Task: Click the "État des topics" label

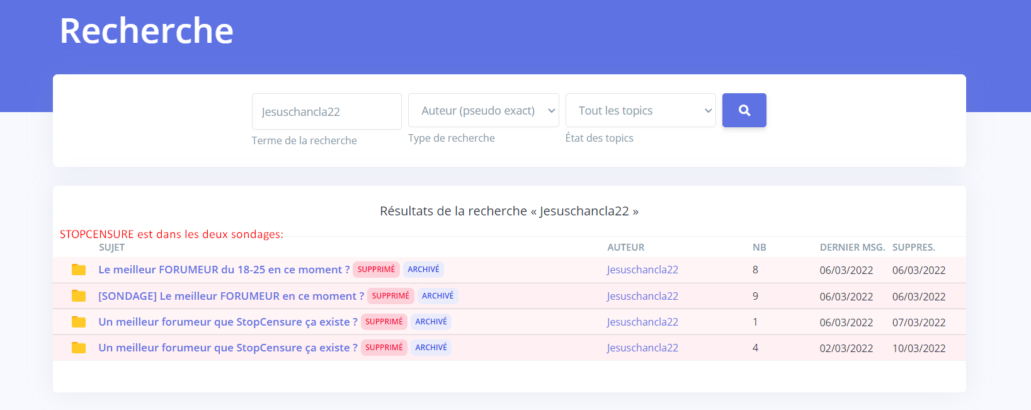Action: (600, 138)
